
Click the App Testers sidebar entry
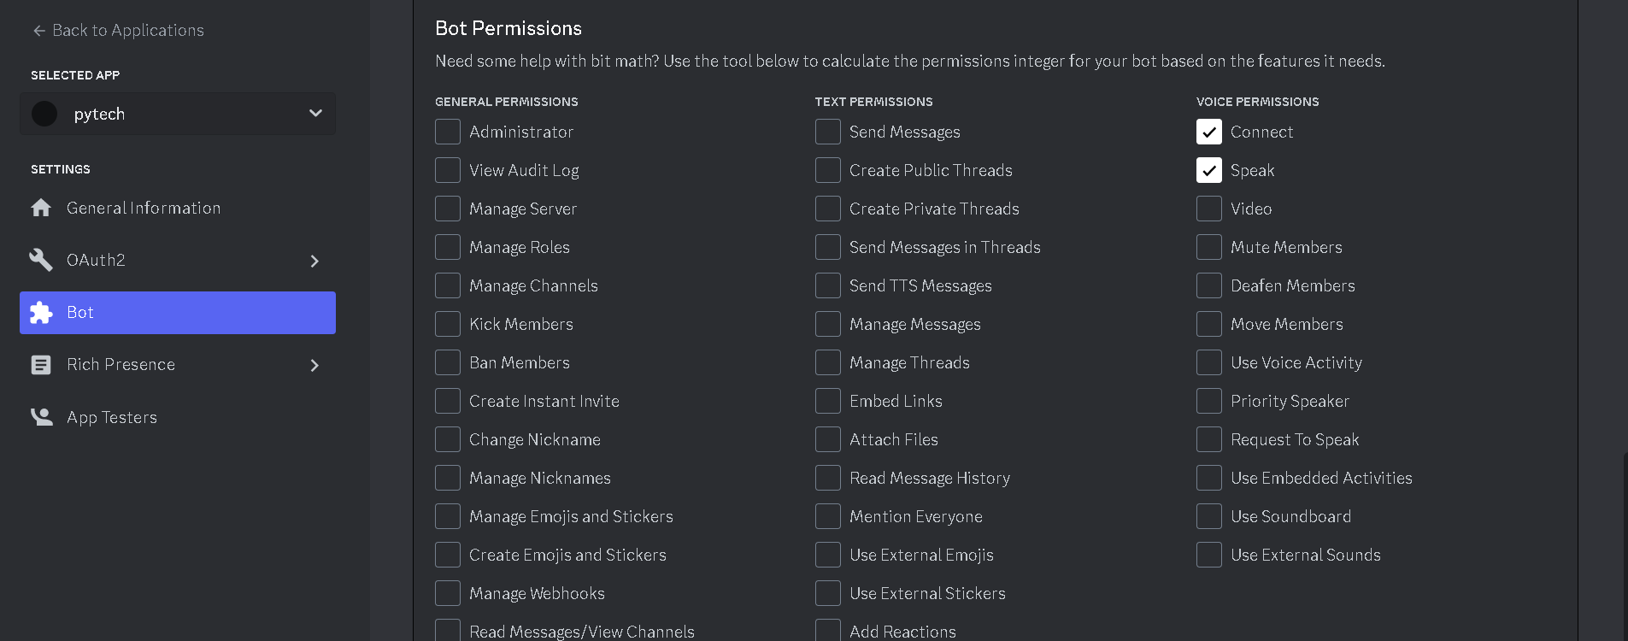(x=111, y=417)
